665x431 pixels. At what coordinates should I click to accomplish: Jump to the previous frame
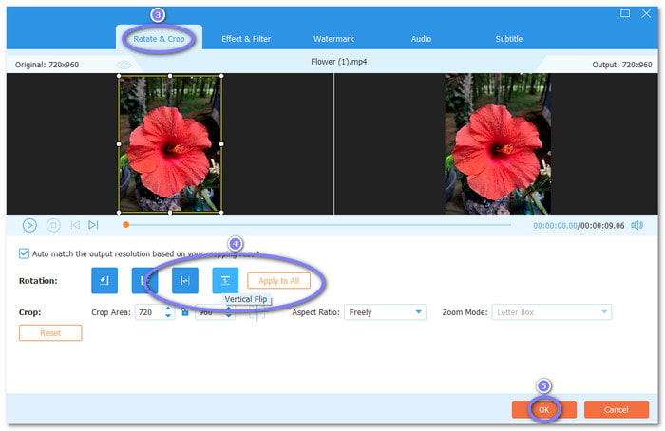pyautogui.click(x=74, y=225)
